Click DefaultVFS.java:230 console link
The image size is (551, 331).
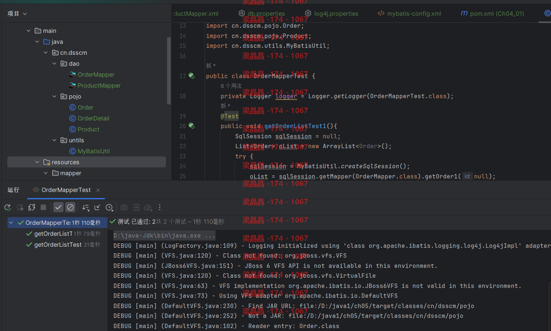point(199,306)
